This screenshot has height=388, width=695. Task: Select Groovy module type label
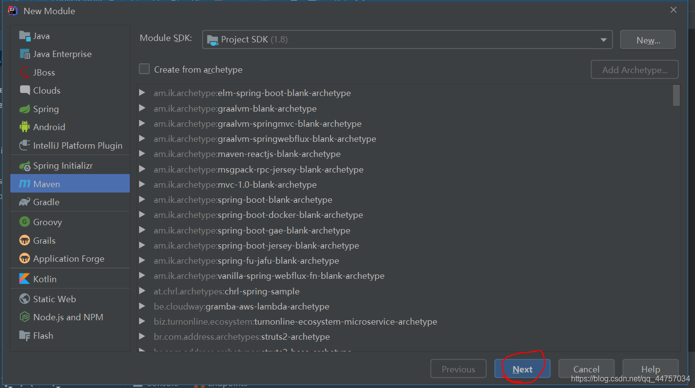click(47, 222)
